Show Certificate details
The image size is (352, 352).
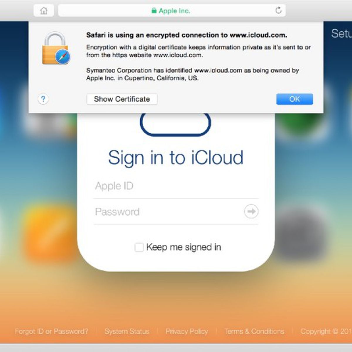click(x=122, y=99)
